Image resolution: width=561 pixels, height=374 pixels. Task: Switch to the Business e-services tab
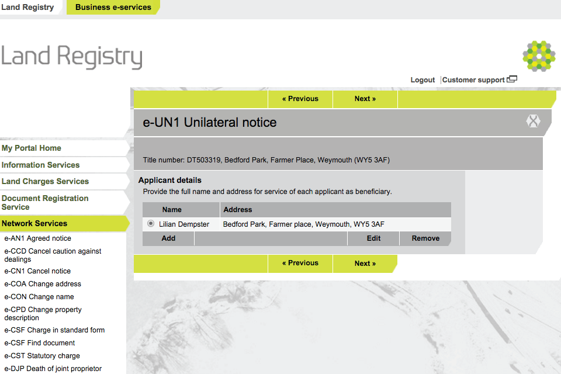pyautogui.click(x=113, y=8)
